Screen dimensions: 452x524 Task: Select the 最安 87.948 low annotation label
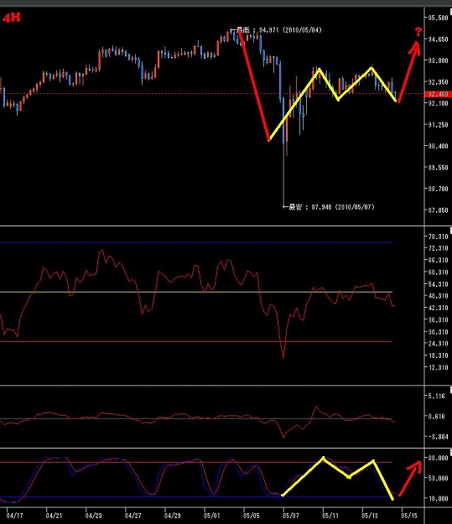(329, 207)
